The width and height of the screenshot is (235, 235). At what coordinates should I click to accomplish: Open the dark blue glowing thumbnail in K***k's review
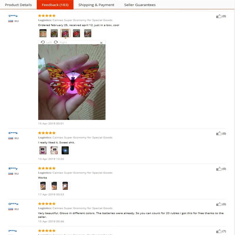click(x=65, y=150)
